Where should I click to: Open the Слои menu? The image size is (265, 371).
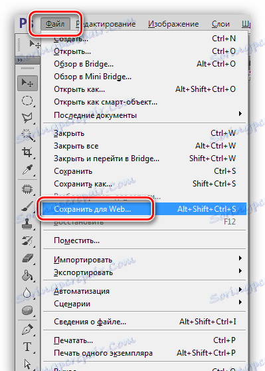click(221, 24)
